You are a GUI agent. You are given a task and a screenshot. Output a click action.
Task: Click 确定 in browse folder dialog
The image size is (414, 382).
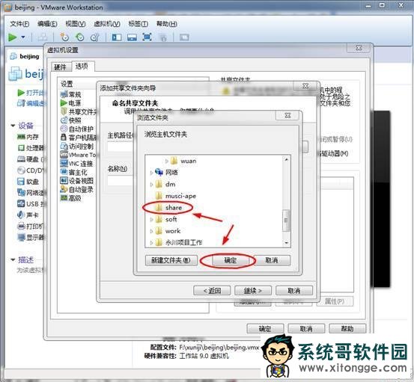[x=231, y=260]
